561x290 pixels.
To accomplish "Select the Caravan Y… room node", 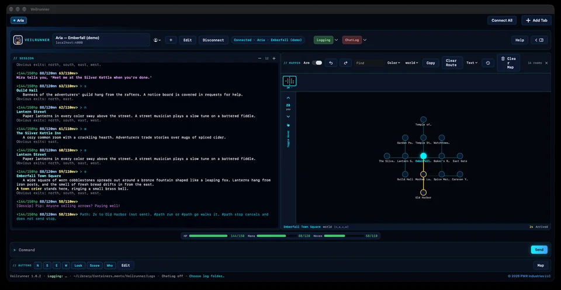I will coord(460,174).
